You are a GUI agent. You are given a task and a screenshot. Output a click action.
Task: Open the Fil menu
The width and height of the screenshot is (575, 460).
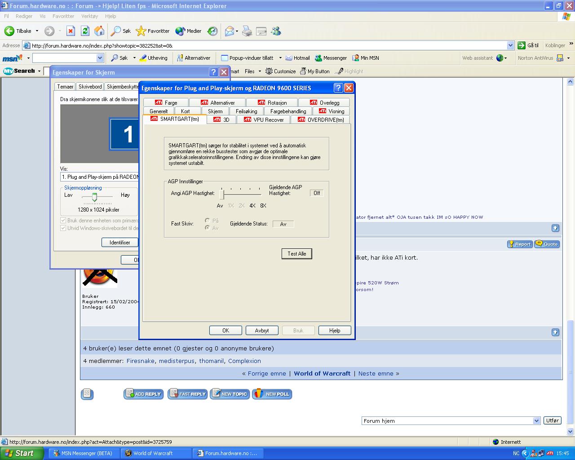(x=6, y=16)
